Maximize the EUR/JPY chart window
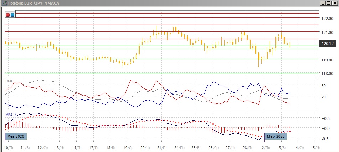339x152 pixels. [329, 3]
